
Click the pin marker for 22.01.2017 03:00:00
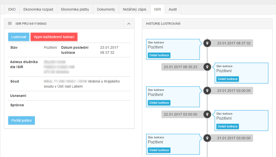[207, 114]
